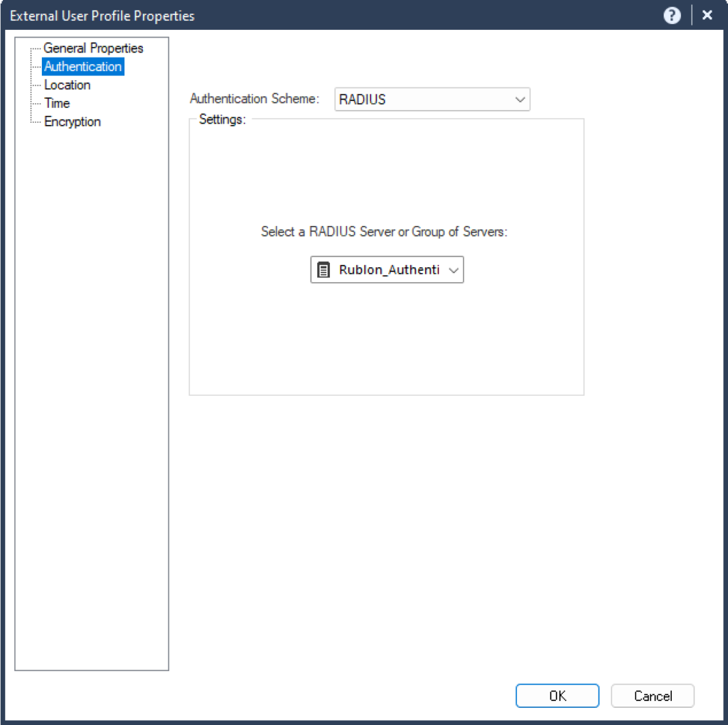Viewport: 728px width, 725px height.
Task: Cancel the External User Profile dialog
Action: [652, 695]
